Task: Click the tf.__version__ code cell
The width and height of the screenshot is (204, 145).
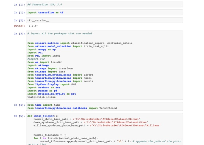Action: point(104,21)
